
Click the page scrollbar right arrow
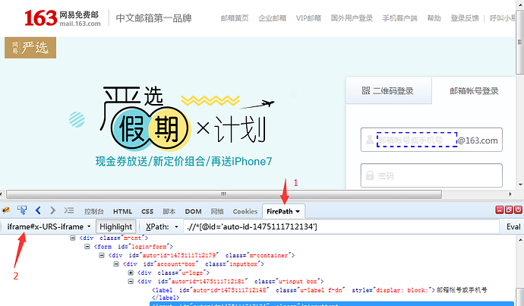510,194
